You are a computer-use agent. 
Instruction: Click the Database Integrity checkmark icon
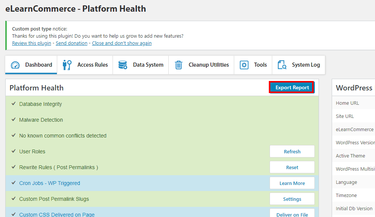(14, 104)
